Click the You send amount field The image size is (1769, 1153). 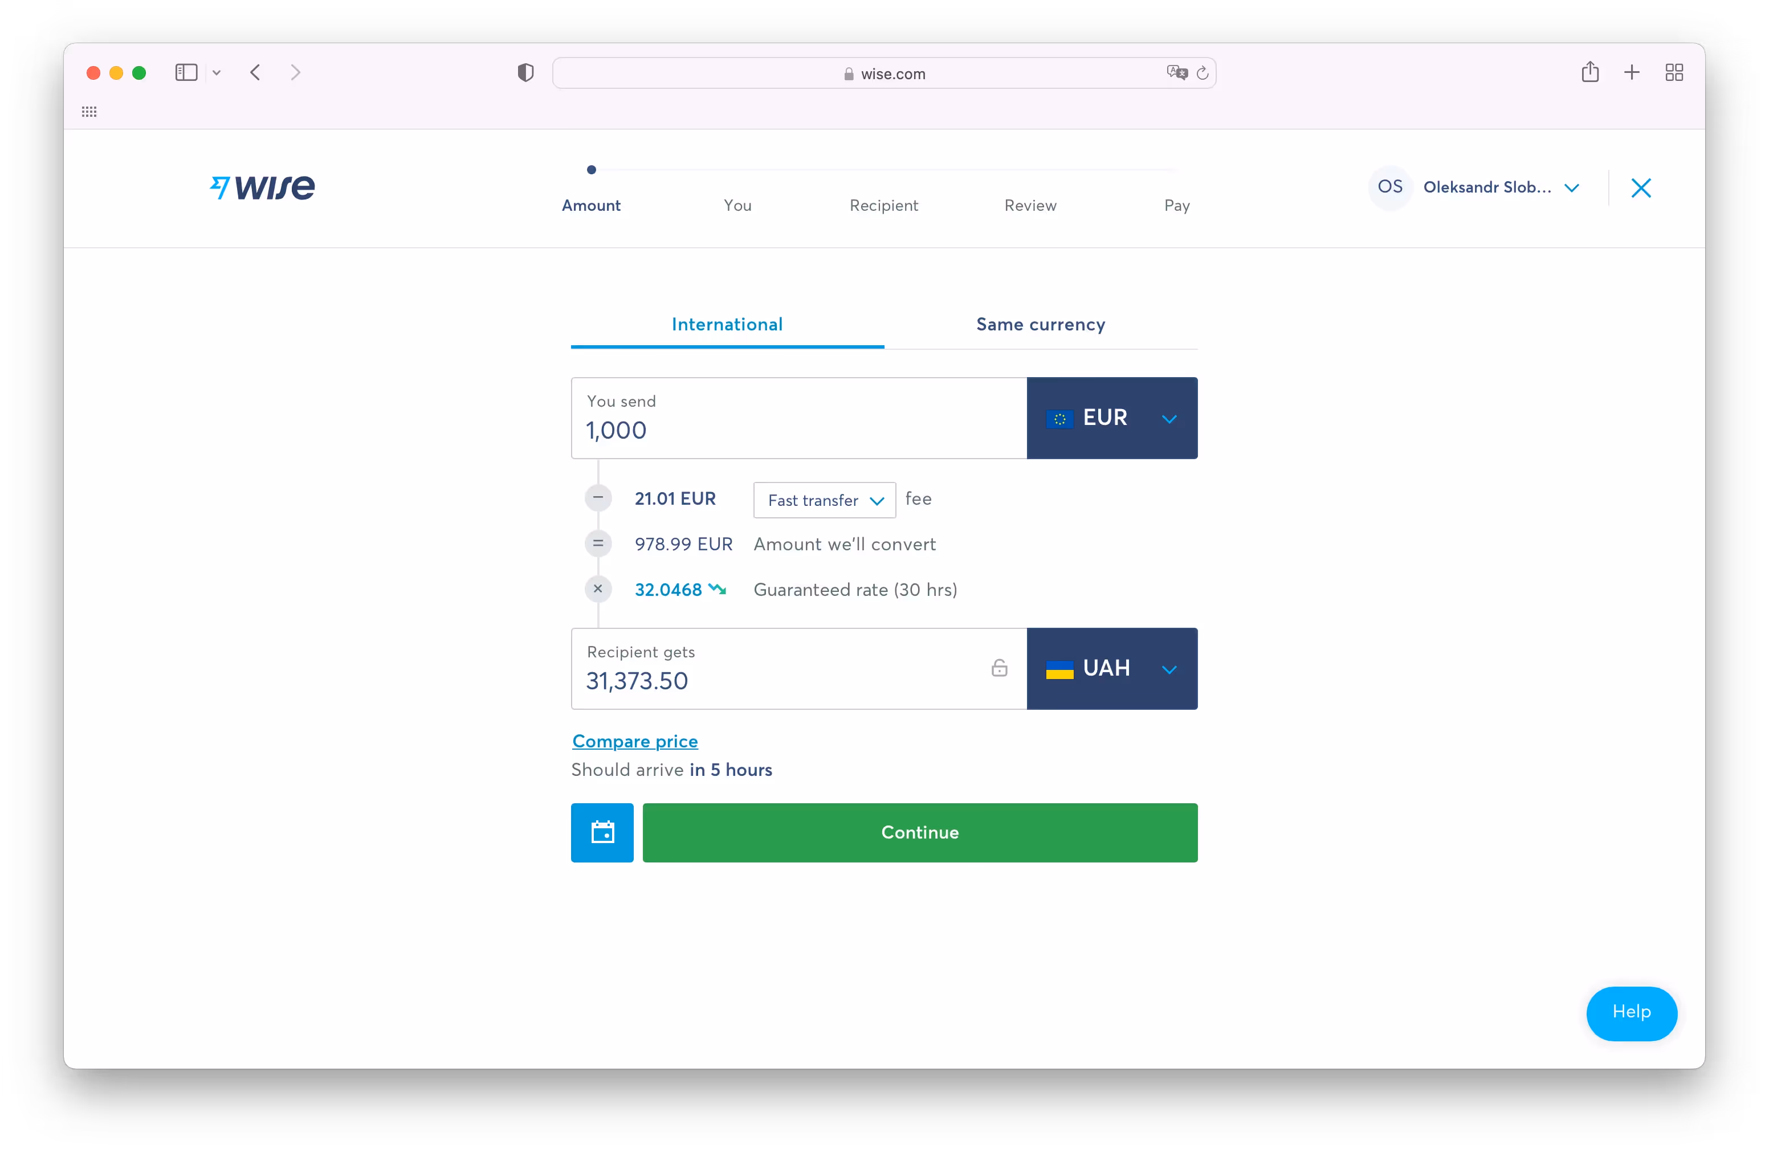[x=798, y=430]
